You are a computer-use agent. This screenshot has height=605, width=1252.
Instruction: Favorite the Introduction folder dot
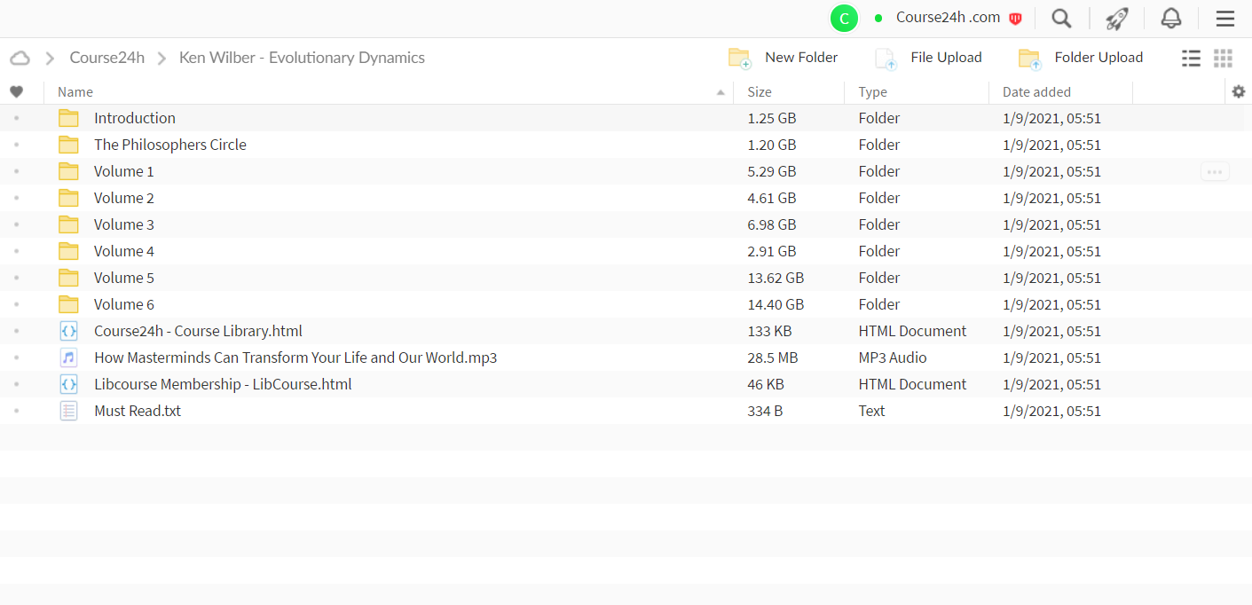pyautogui.click(x=16, y=118)
